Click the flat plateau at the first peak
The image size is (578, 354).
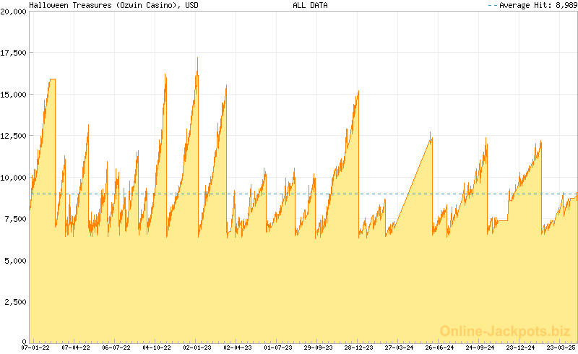51,79
